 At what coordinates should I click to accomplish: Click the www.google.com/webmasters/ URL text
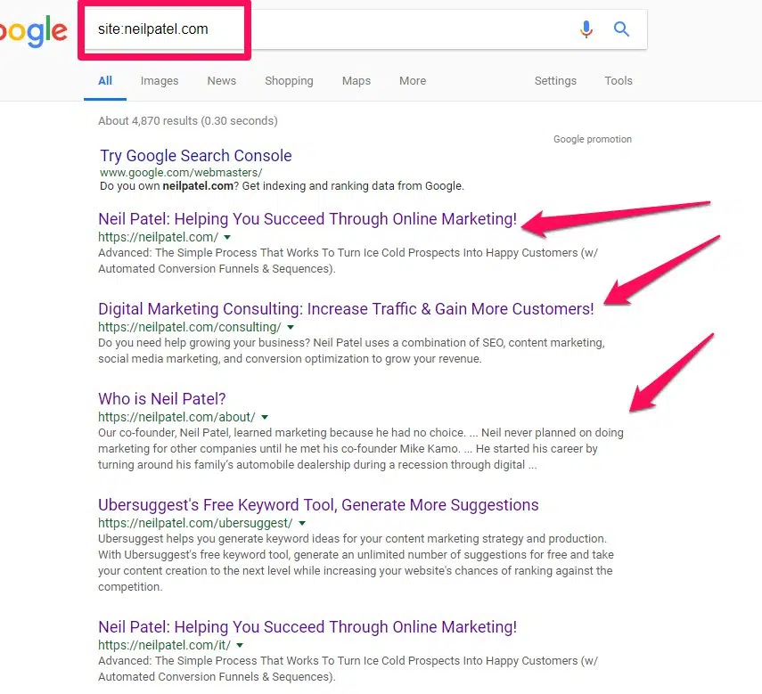click(x=181, y=173)
